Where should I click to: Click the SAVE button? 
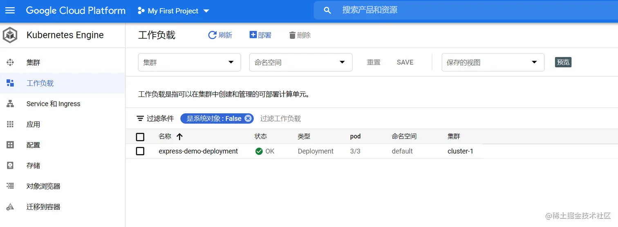405,62
